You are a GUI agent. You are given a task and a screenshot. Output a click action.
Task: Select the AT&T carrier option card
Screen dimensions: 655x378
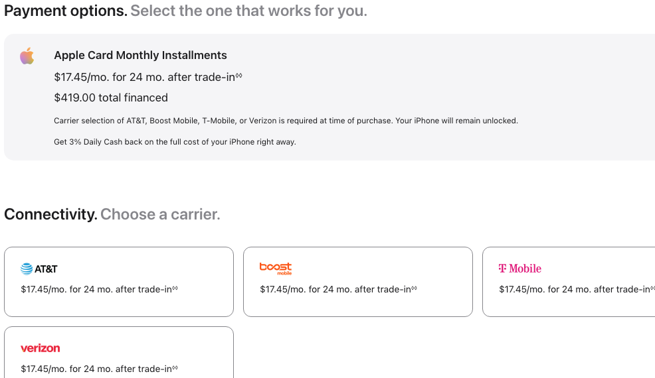coord(118,281)
